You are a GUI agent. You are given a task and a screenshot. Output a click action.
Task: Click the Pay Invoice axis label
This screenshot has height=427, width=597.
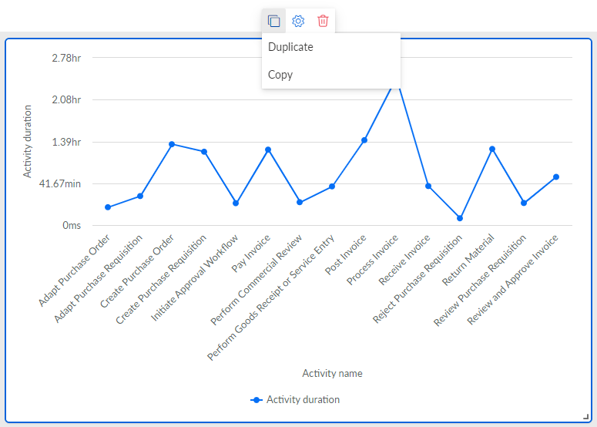click(251, 253)
